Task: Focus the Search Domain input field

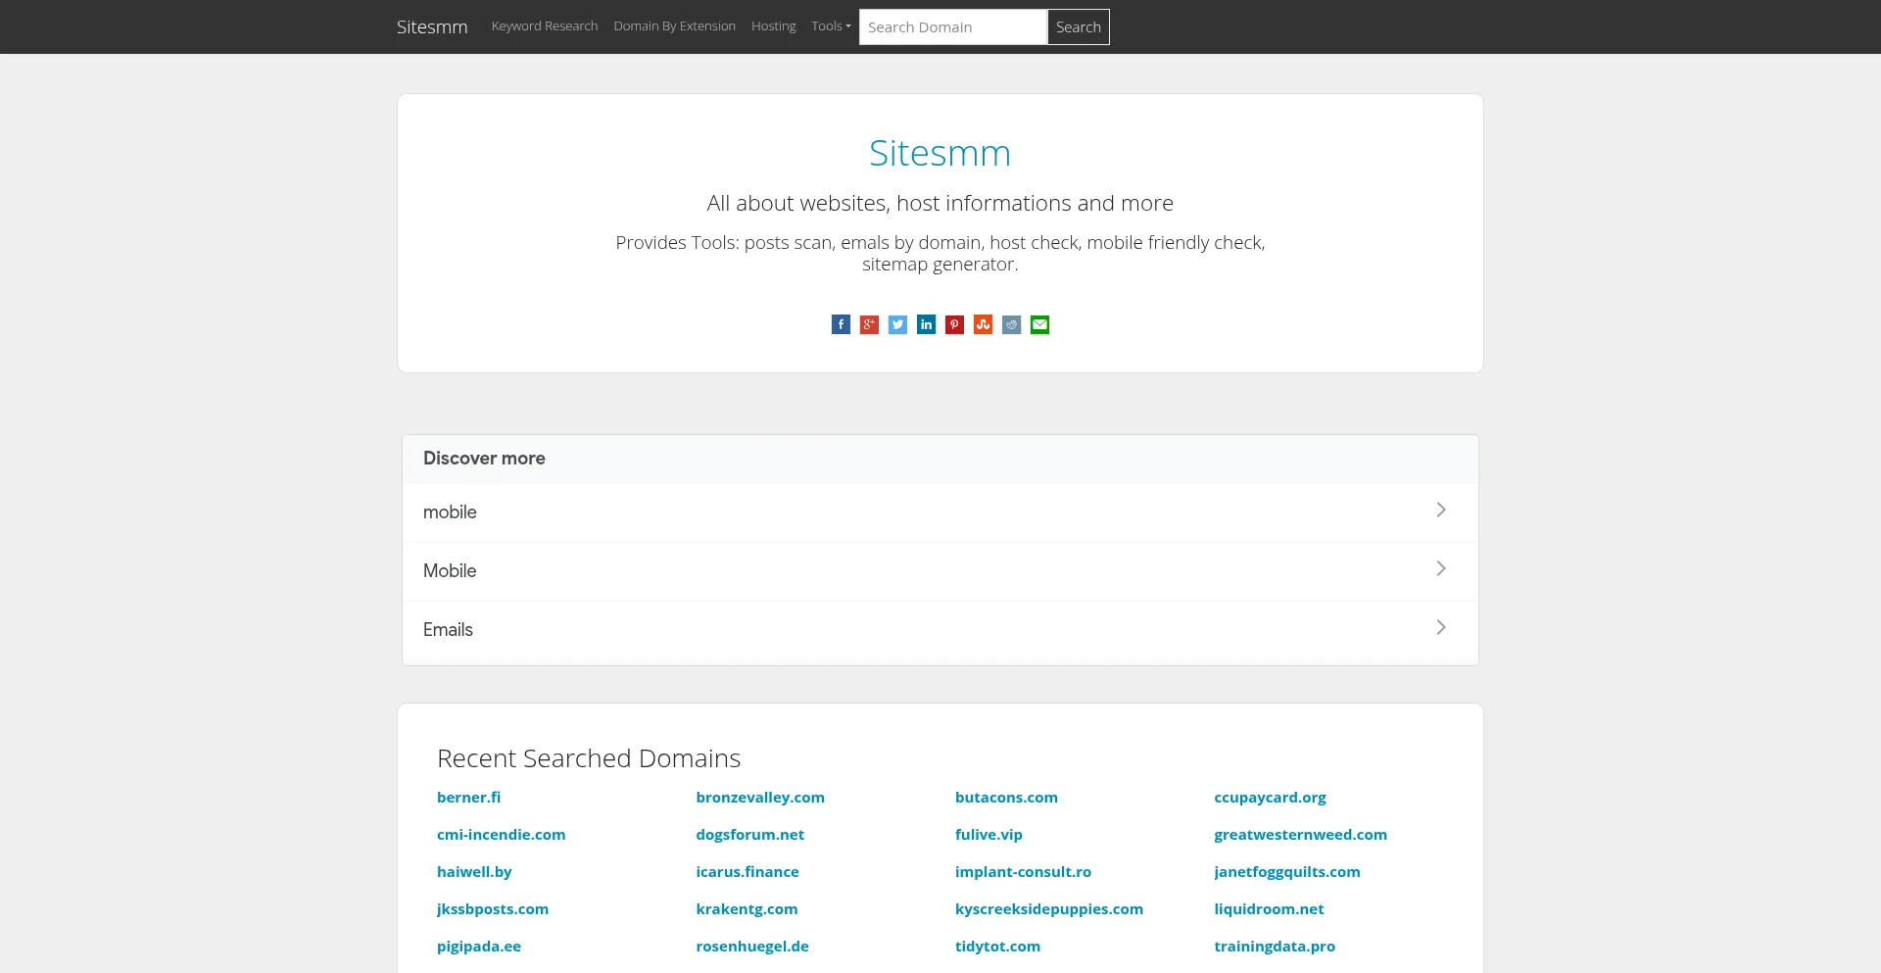Action: (953, 27)
